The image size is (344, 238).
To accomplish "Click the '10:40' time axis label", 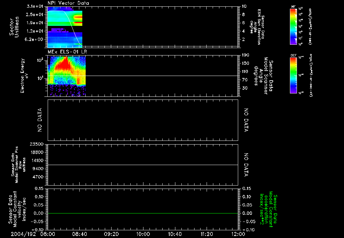I will pyautogui.click(x=175, y=234).
